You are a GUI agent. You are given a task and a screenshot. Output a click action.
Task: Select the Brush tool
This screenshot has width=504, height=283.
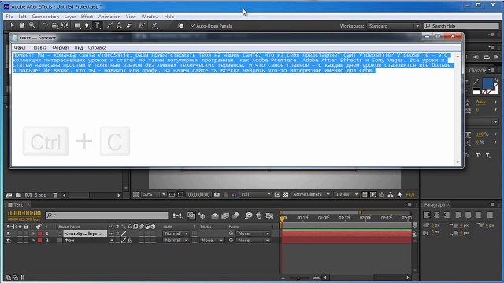109,25
